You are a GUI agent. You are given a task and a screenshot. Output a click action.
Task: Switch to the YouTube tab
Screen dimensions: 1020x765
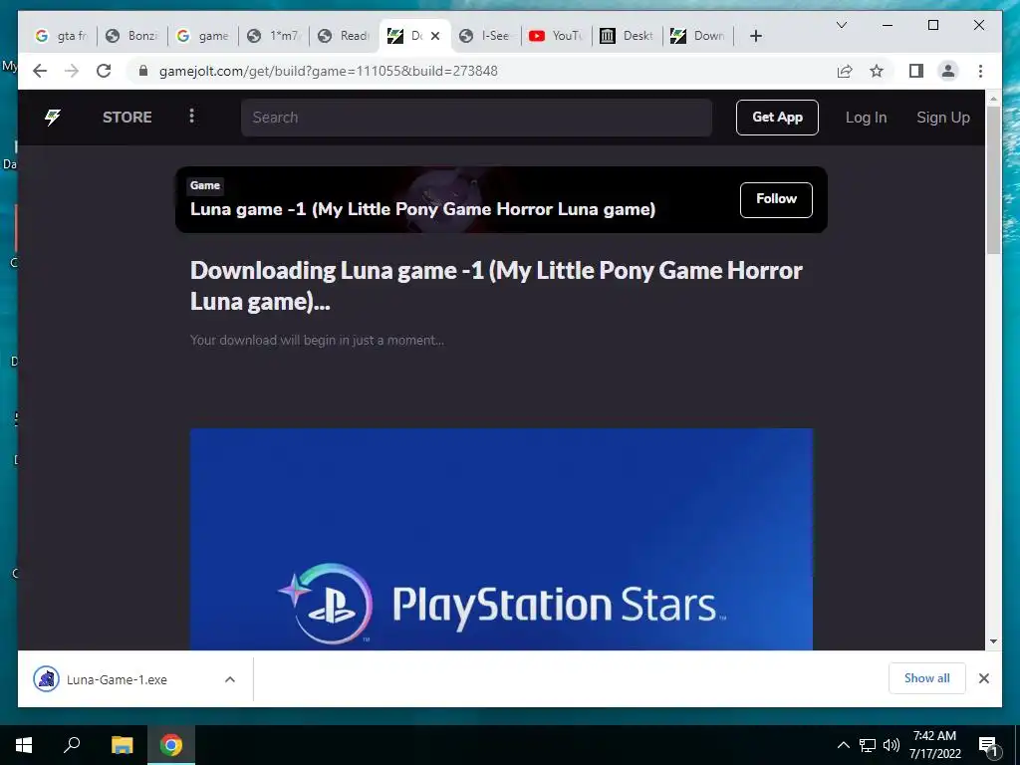(556, 36)
